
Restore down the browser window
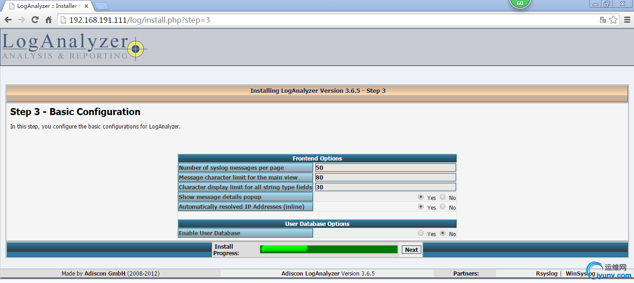[x=607, y=4]
